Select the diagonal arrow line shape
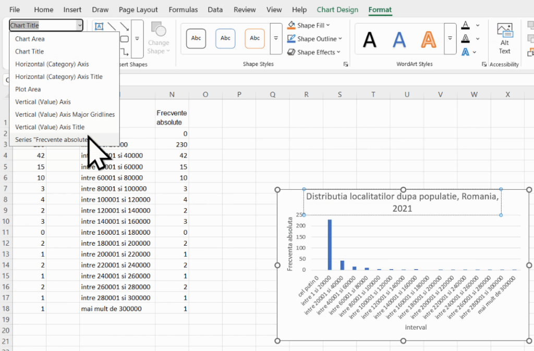Viewport: 534px width, 351px height. click(124, 27)
